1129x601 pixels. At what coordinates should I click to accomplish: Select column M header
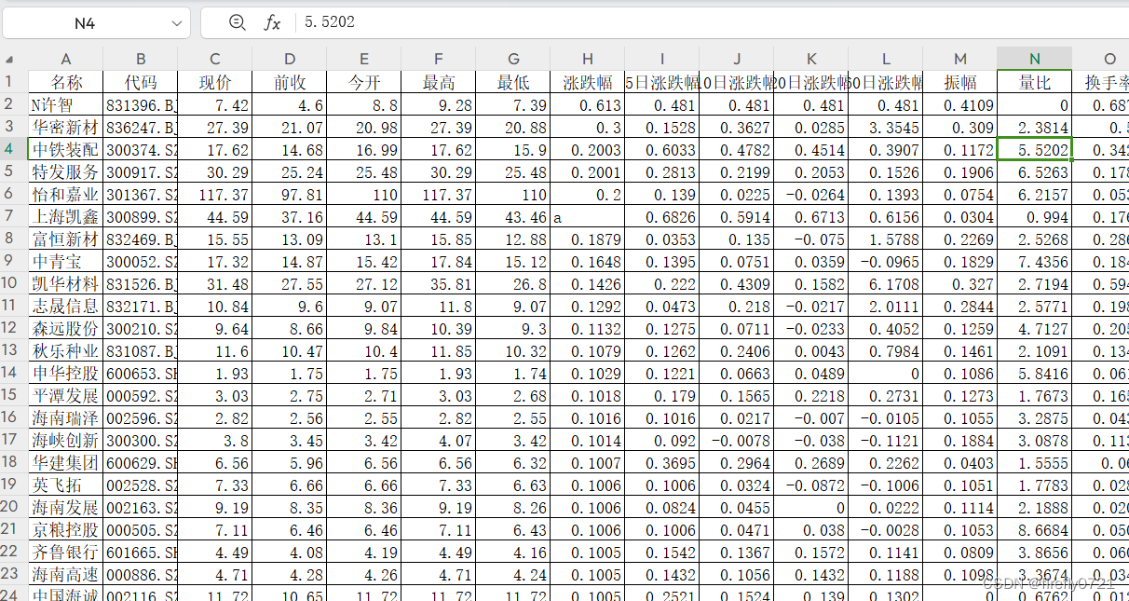pos(960,58)
